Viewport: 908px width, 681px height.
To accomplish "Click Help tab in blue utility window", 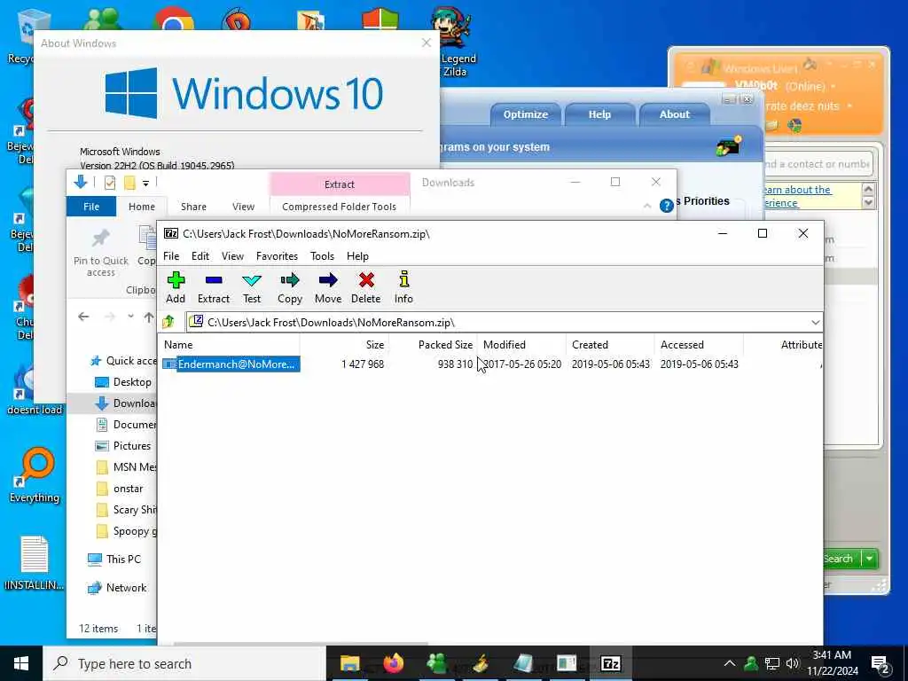I will click(599, 114).
